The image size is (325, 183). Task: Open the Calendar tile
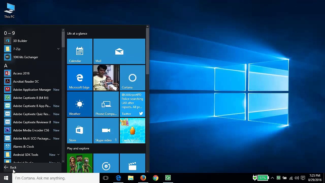pyautogui.click(x=80, y=51)
